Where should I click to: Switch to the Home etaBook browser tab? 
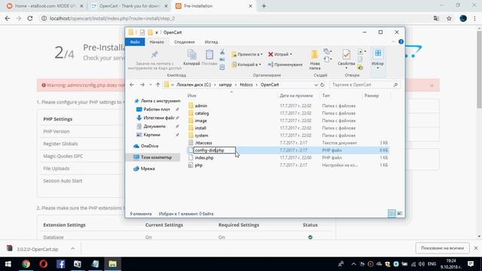coord(45,6)
